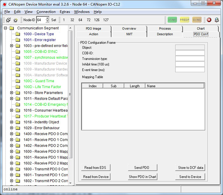Click the Node-ID input field
223x195 pixels.
[x=41, y=20]
